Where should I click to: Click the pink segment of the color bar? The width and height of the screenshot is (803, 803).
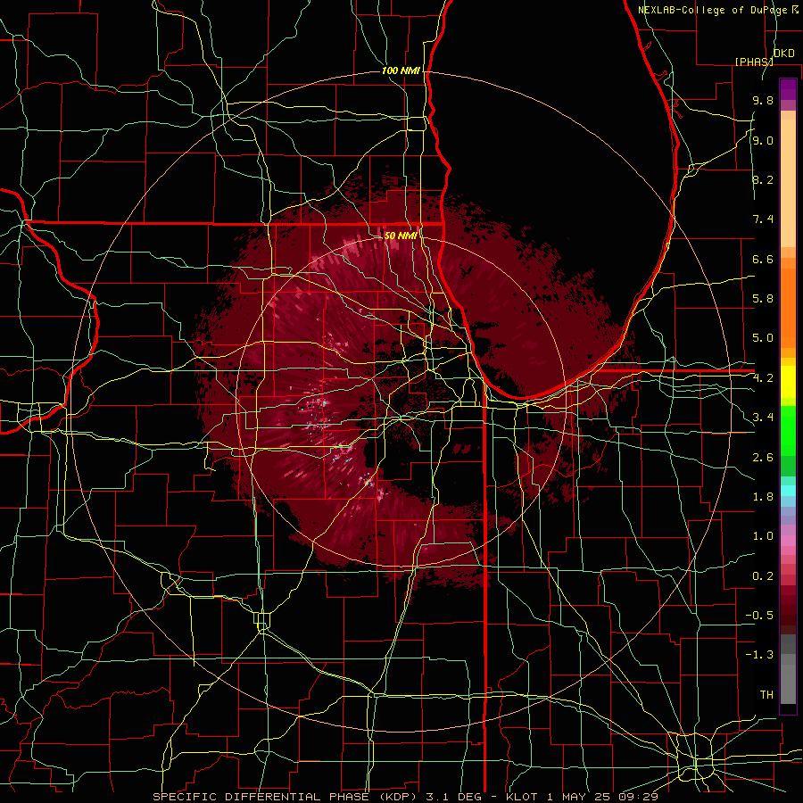788,541
